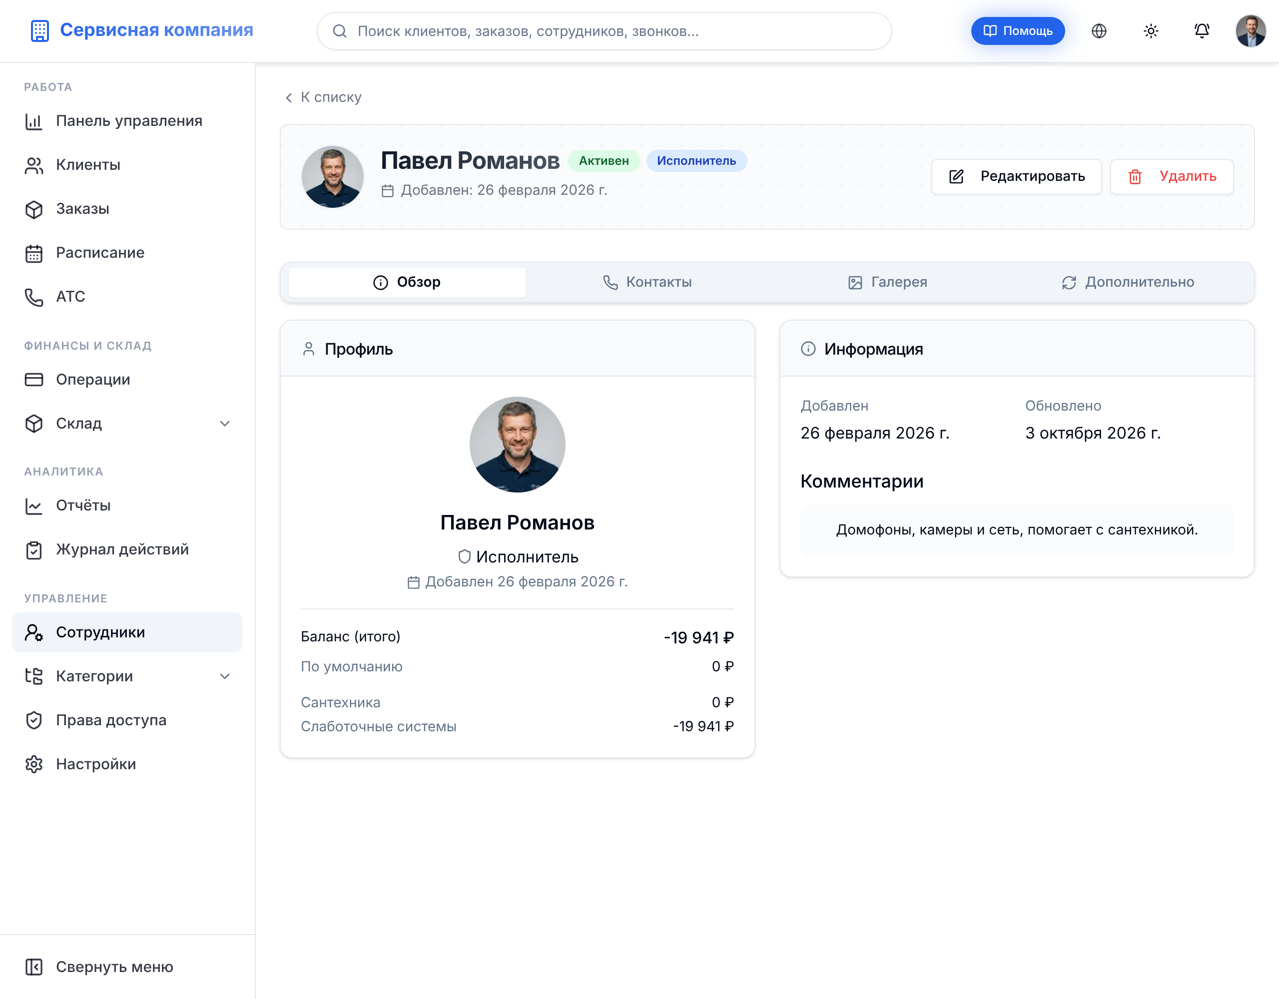Viewport: 1279px width, 999px height.
Task: Click the Сервисная компания title
Action: tap(157, 30)
